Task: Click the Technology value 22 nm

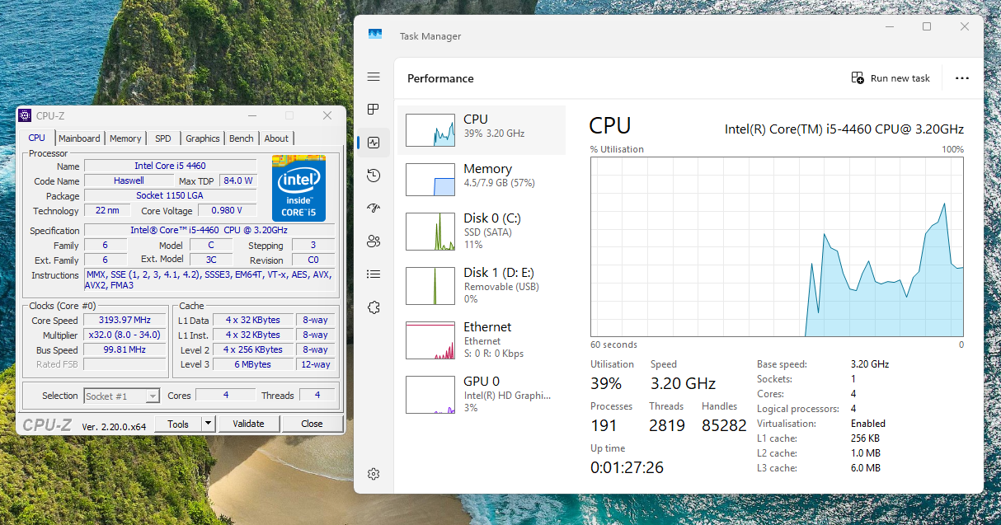Action: click(107, 210)
